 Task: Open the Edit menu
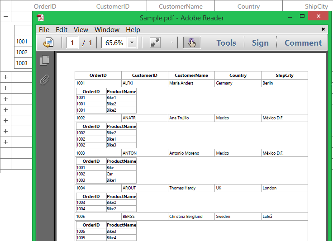(x=62, y=30)
